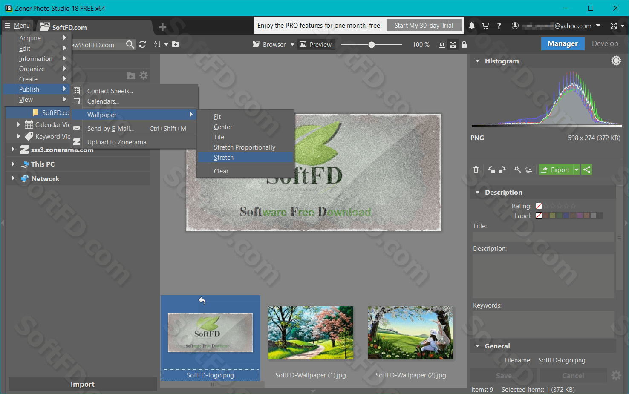The image size is (629, 394).
Task: Expand the sss3.zonerama.com tree node
Action: pos(13,150)
